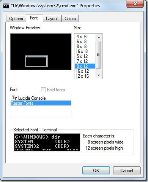Click the miniature window inside the preview
The width and height of the screenshot is (148, 182).
(x=36, y=61)
